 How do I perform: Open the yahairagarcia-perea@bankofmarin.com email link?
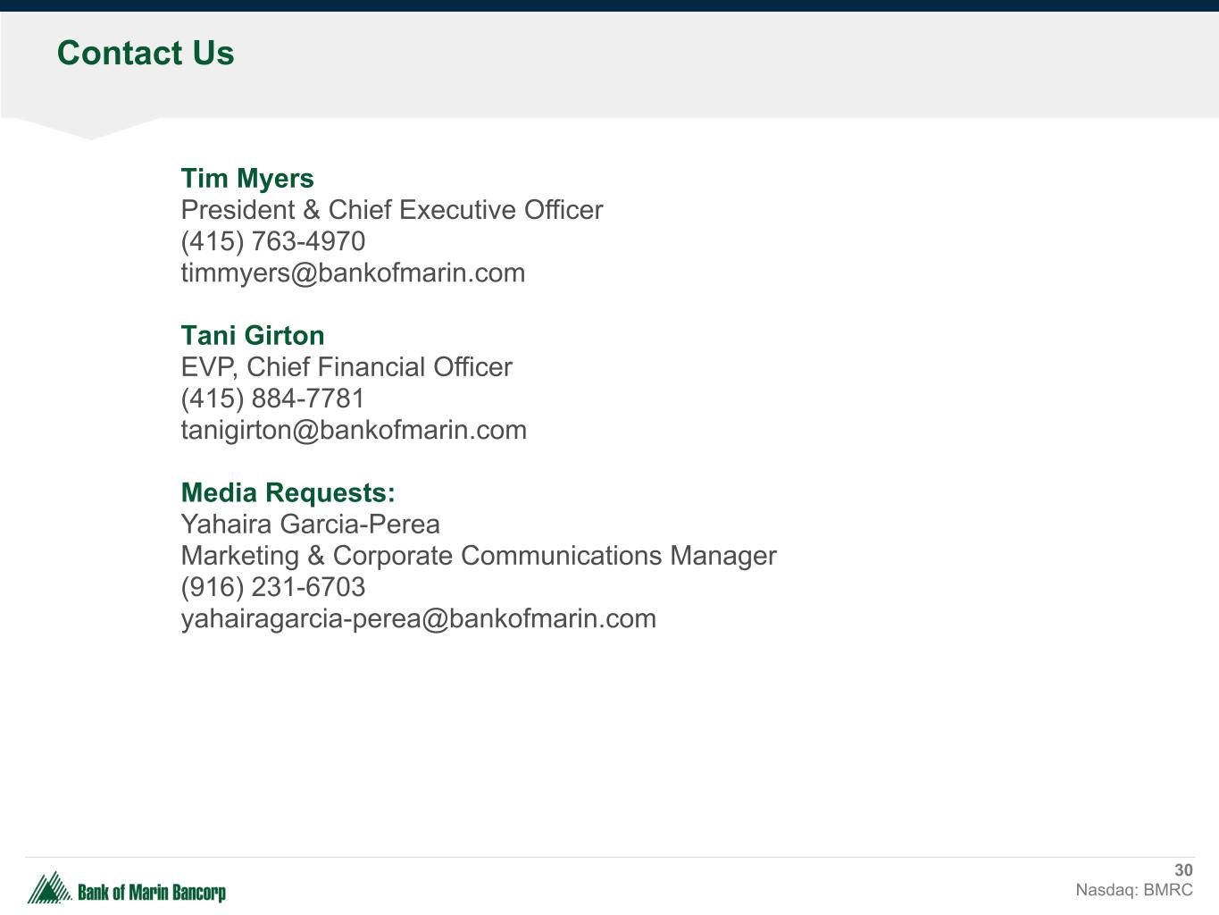[418, 618]
